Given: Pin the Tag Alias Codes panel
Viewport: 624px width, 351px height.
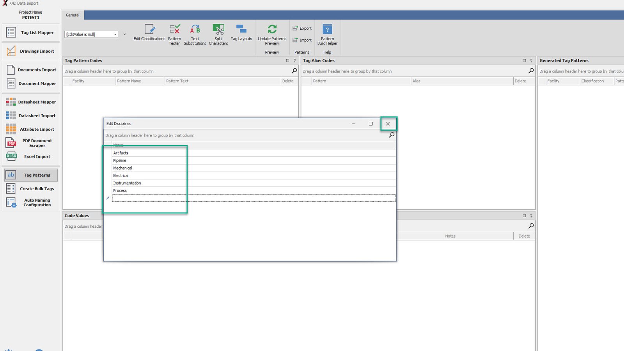Looking at the screenshot, I should (531, 61).
